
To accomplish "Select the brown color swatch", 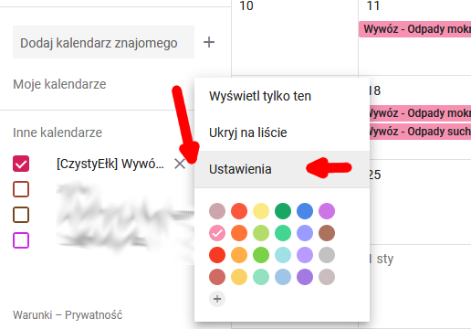I will (327, 233).
